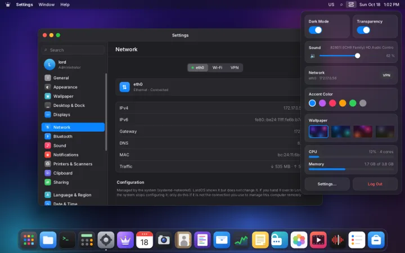Open the app launcher grid in the dock
The height and width of the screenshot is (253, 405).
(29, 240)
